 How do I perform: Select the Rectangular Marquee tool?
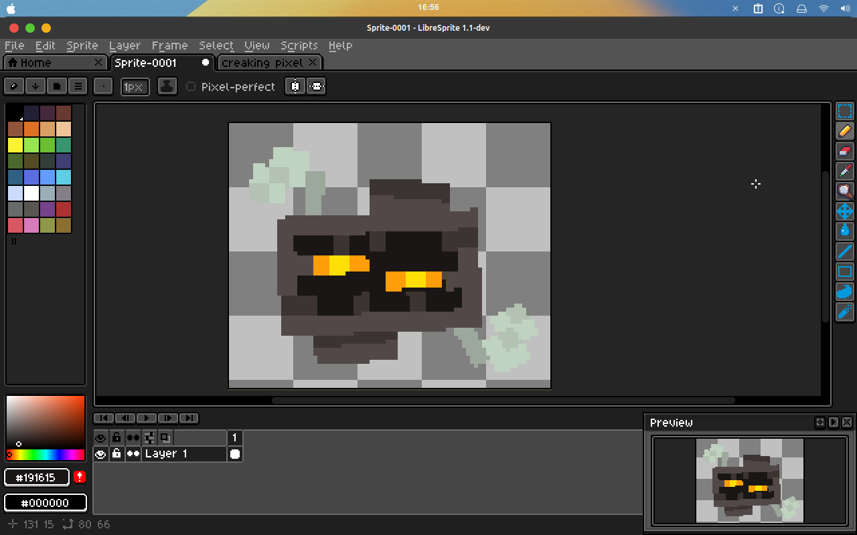(x=845, y=111)
